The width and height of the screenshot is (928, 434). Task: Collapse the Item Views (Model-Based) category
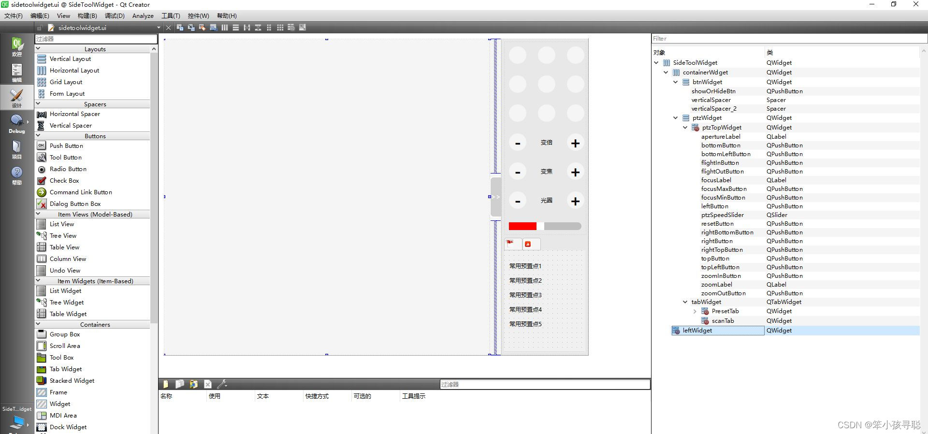[x=38, y=214]
